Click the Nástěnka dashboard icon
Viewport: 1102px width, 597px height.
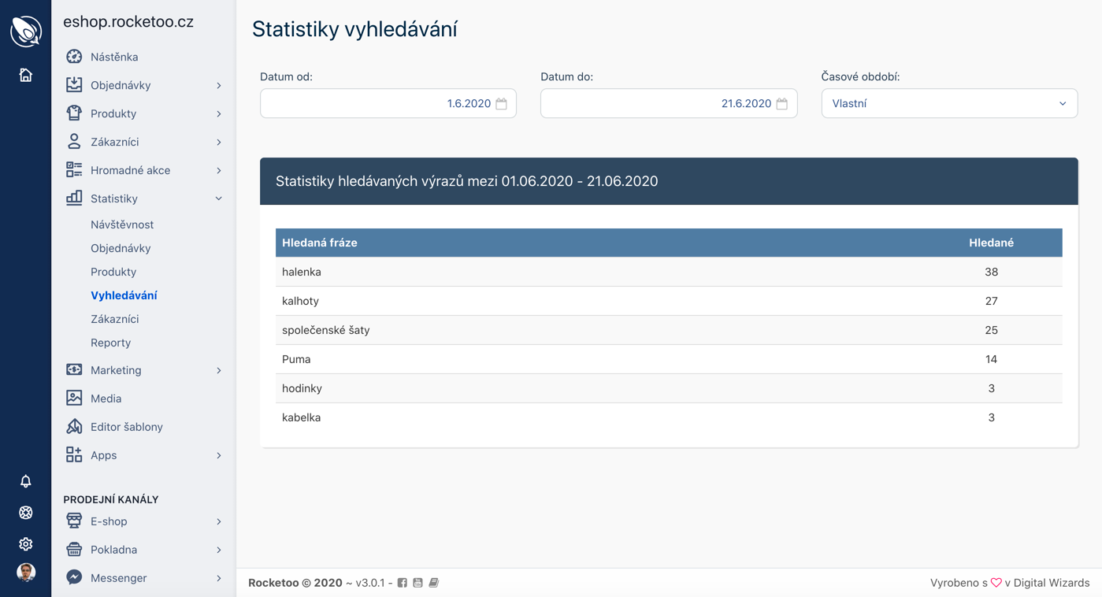74,57
